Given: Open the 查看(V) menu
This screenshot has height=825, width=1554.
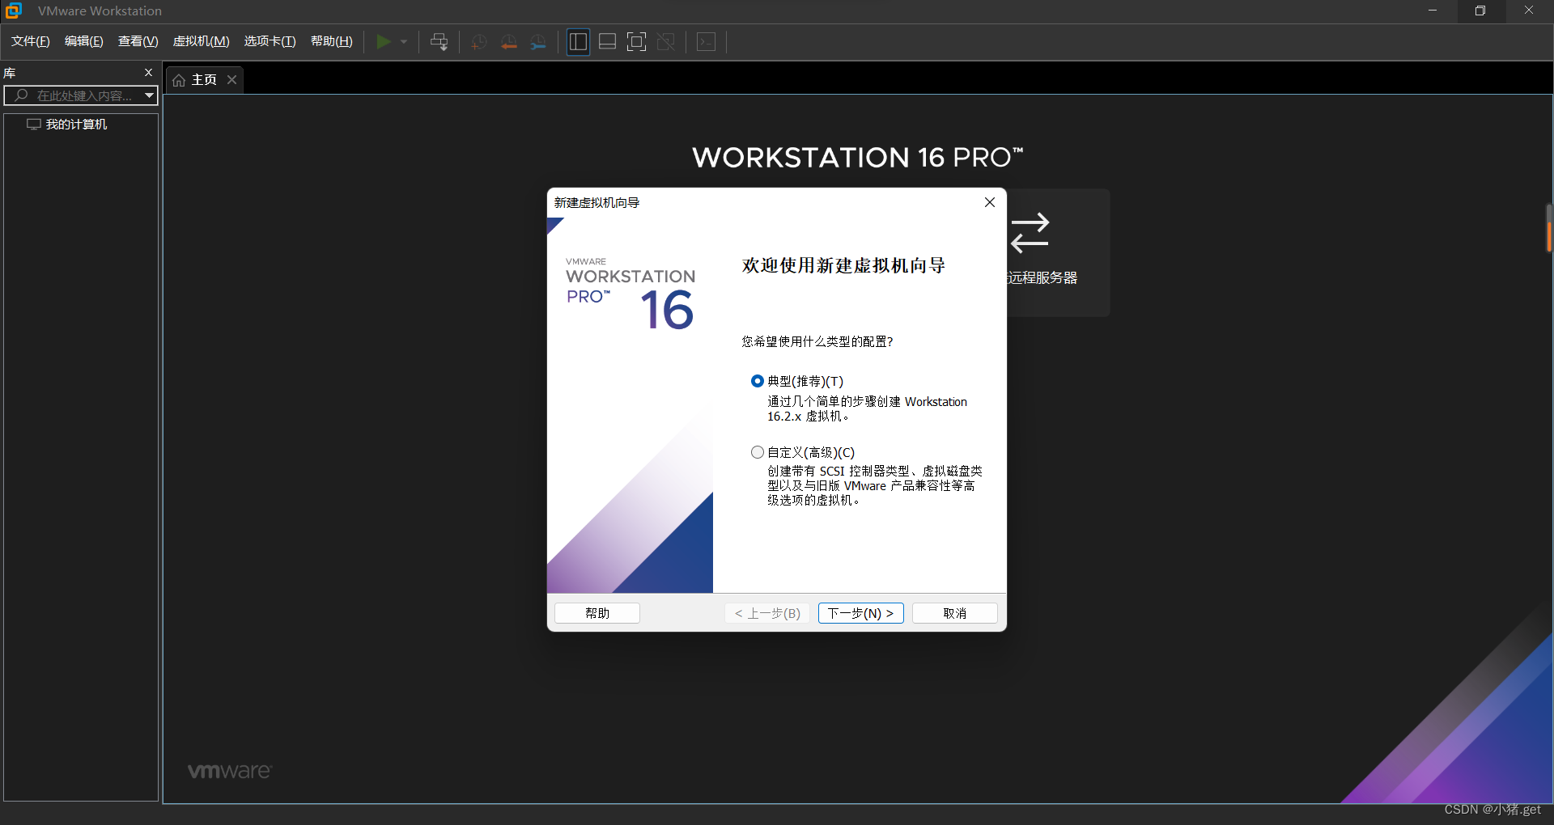Looking at the screenshot, I should 138,41.
